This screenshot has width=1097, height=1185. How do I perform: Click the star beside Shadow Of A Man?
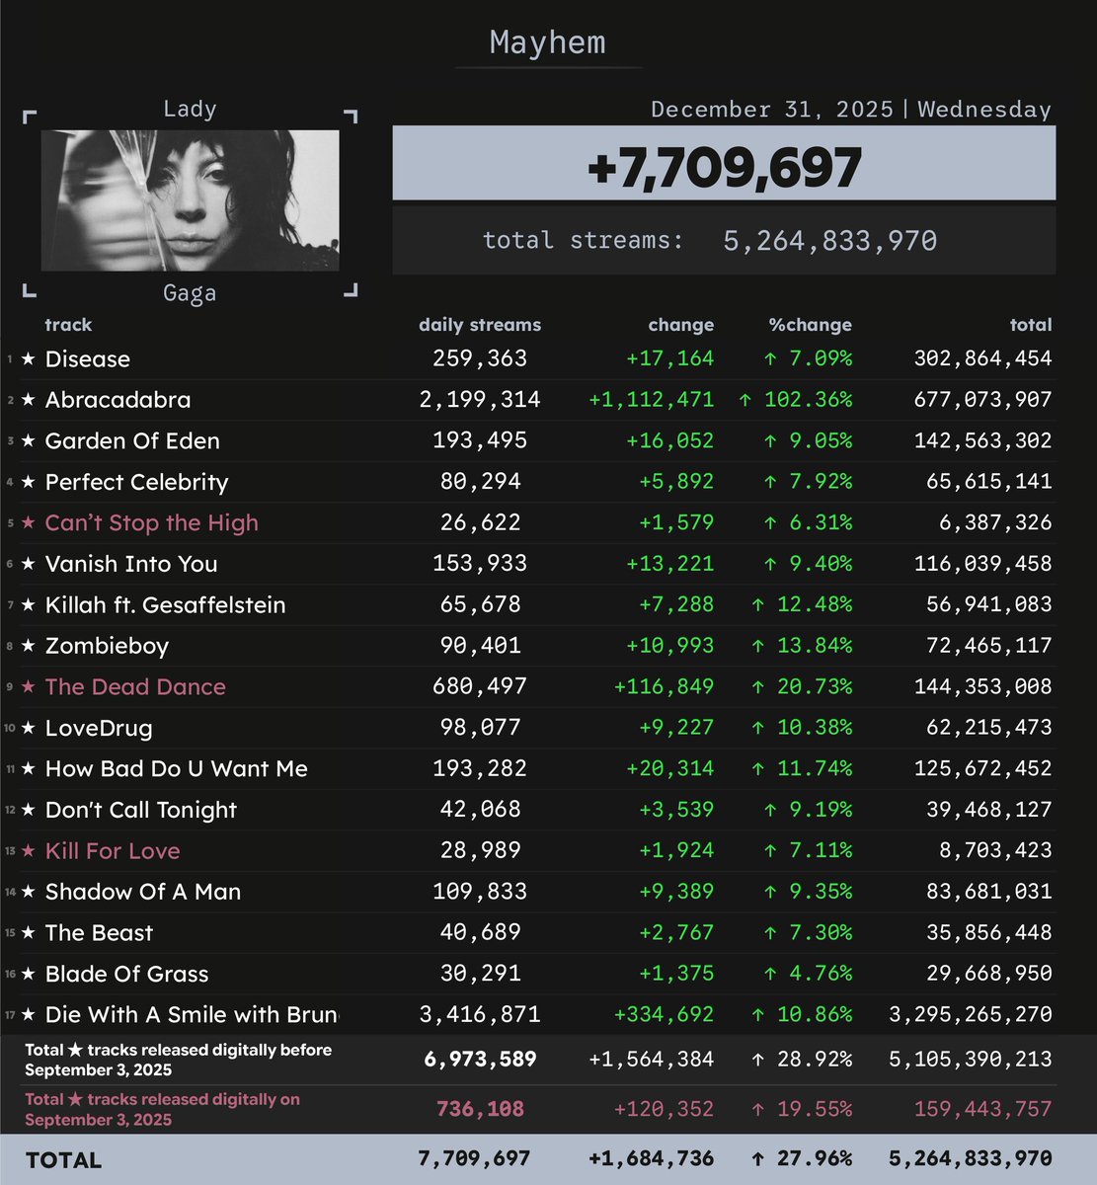coord(28,893)
